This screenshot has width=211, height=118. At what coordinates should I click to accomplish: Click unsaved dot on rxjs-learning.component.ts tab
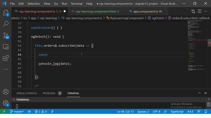pos(65,11)
